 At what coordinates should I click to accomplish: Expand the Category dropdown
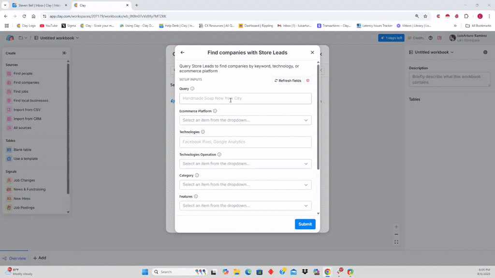(x=245, y=184)
